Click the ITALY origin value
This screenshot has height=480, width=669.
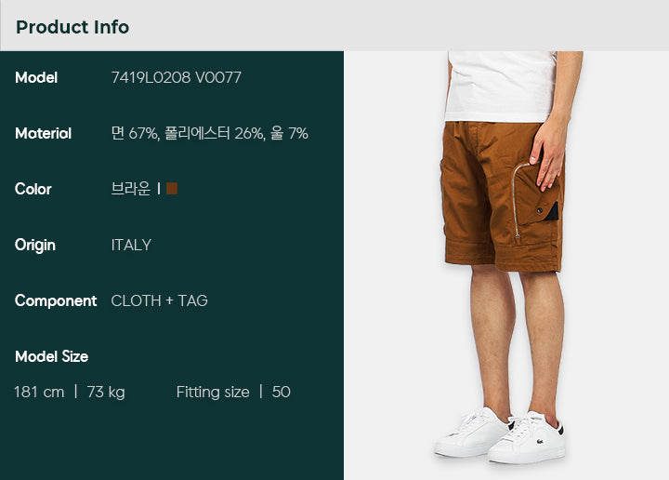(x=131, y=245)
